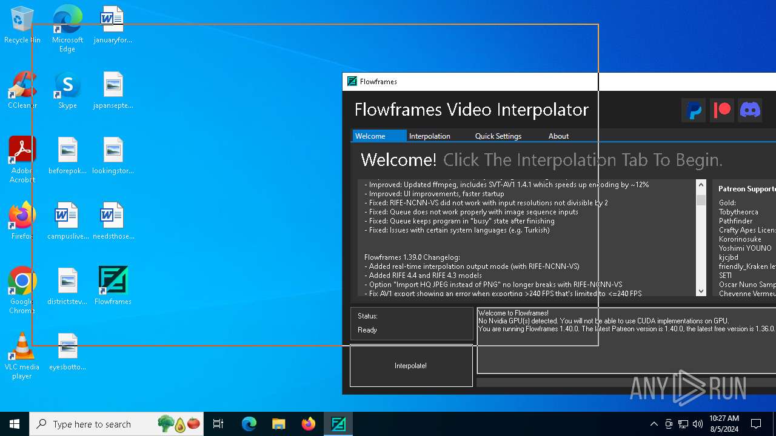
Task: Switch to the Interpolation tab
Action: pos(429,136)
